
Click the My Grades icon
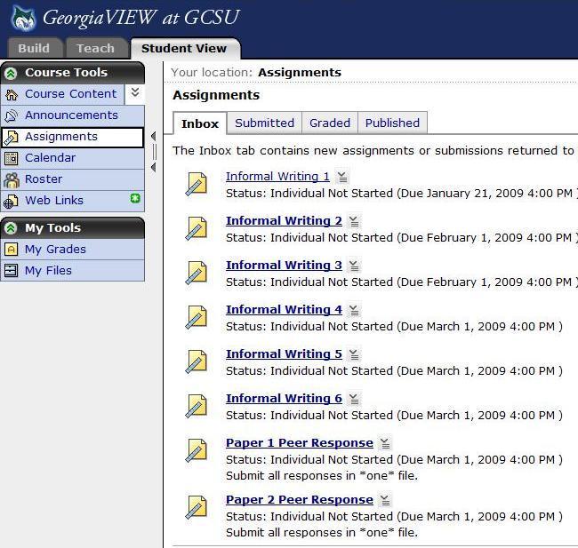coord(11,250)
